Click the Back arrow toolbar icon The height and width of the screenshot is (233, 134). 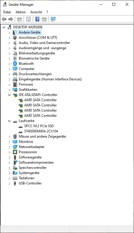point(4,19)
